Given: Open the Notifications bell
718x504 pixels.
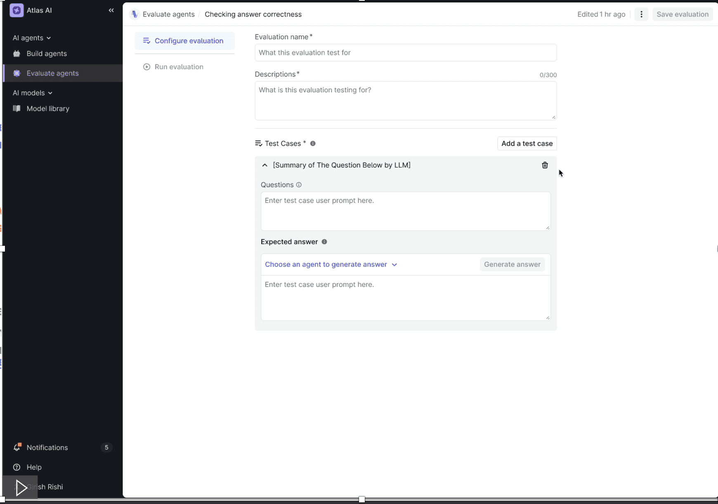Looking at the screenshot, I should (17, 447).
